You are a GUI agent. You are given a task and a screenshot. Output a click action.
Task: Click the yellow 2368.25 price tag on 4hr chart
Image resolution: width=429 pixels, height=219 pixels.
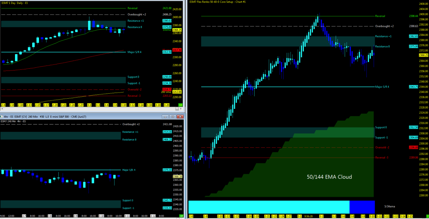[x=178, y=176]
